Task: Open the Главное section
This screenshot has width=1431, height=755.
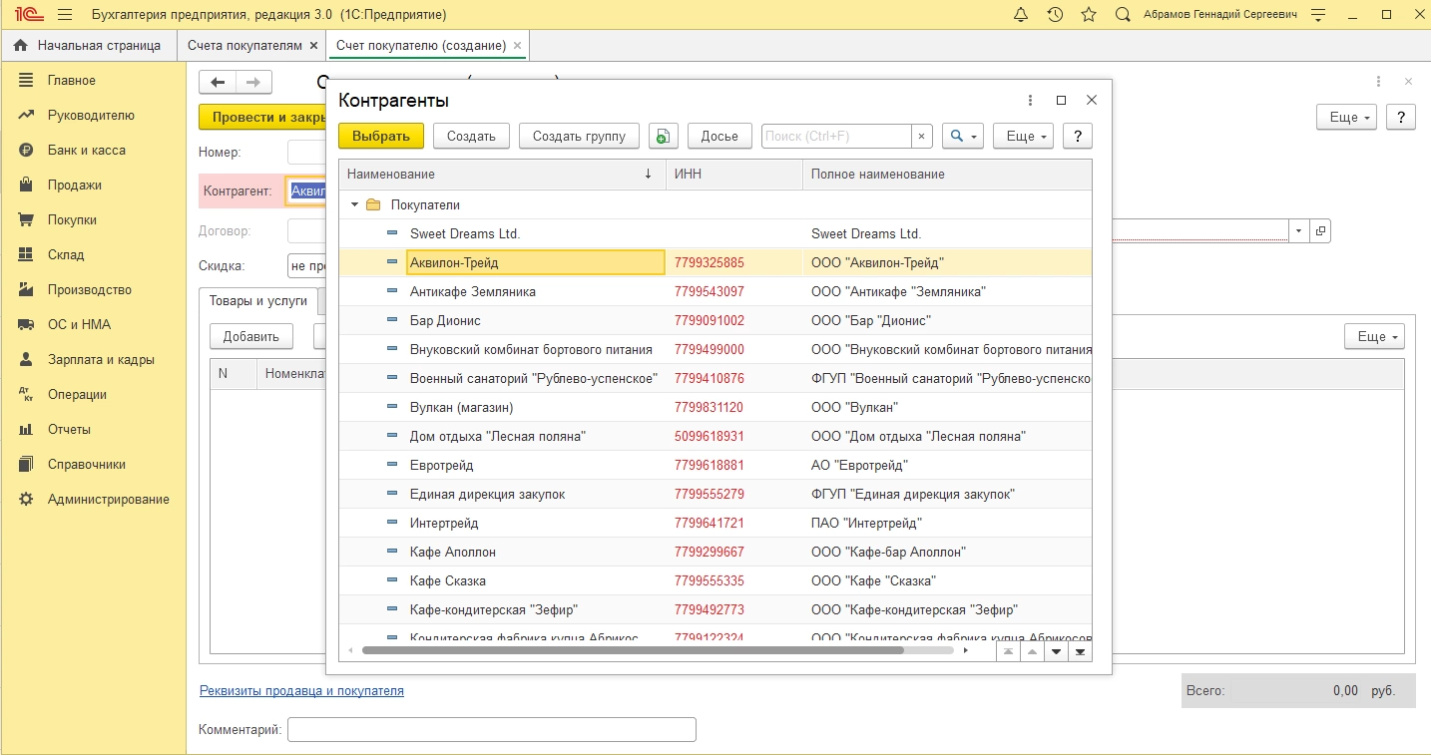Action: pyautogui.click(x=72, y=80)
